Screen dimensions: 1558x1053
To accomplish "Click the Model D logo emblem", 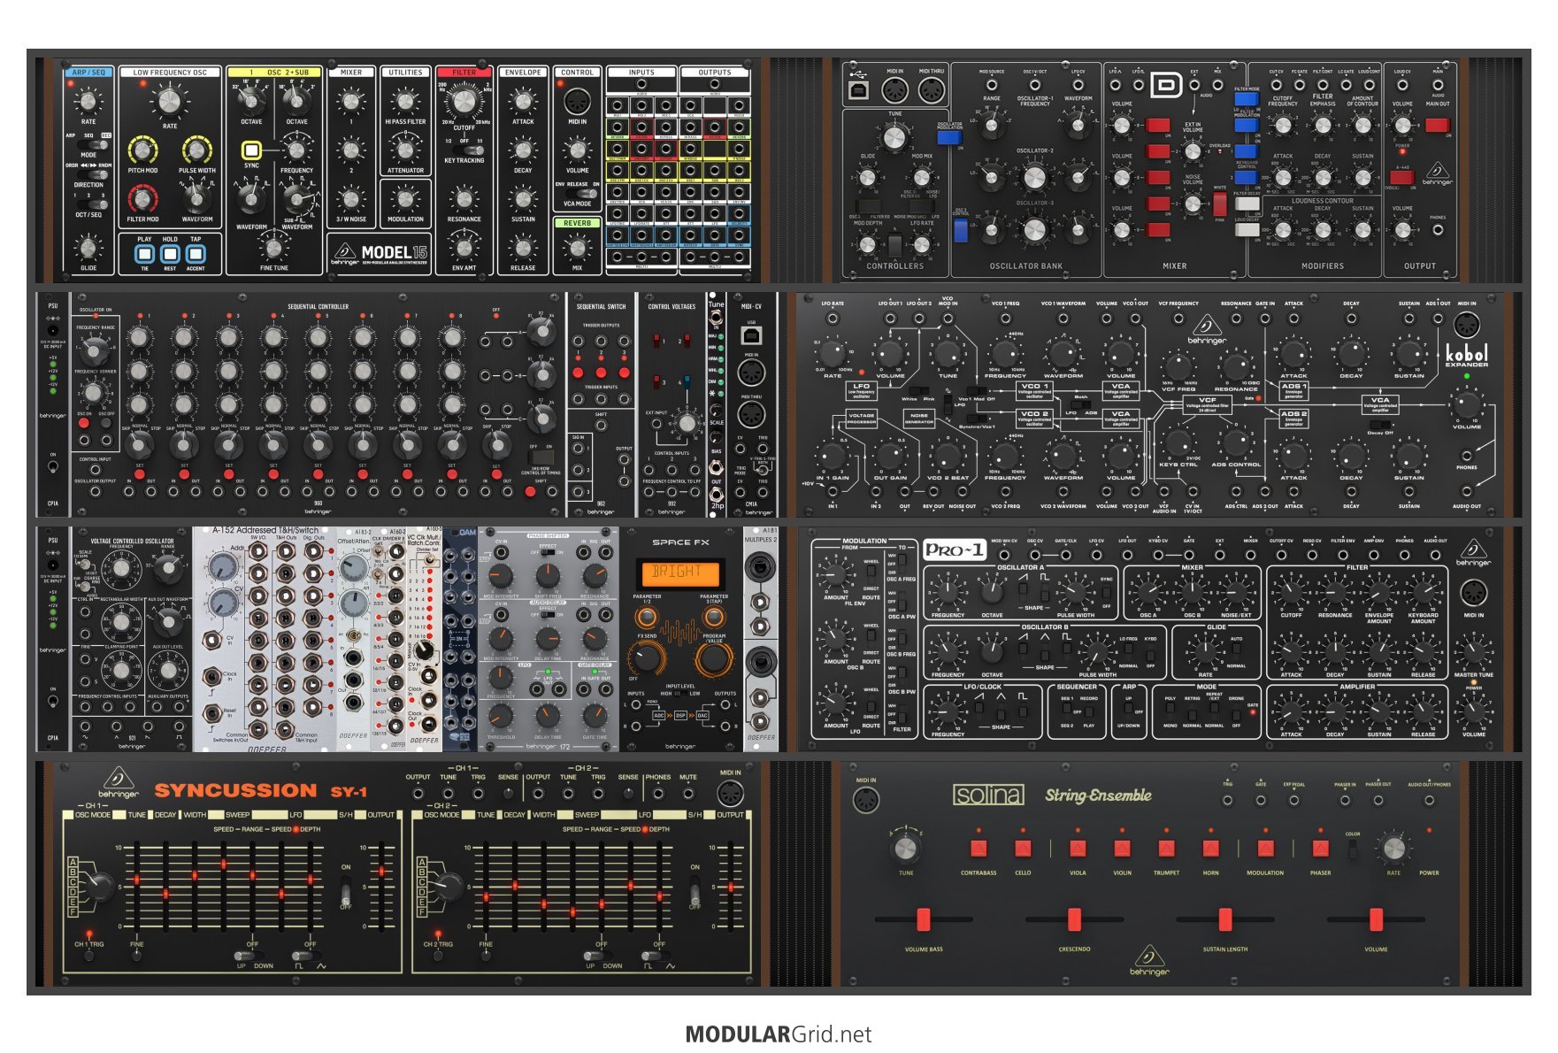I will 1166,85.
